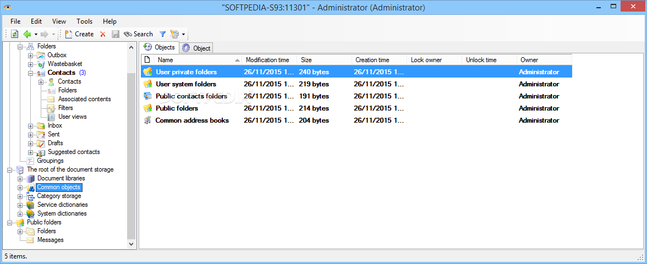Switch to the Object tab

click(x=196, y=48)
